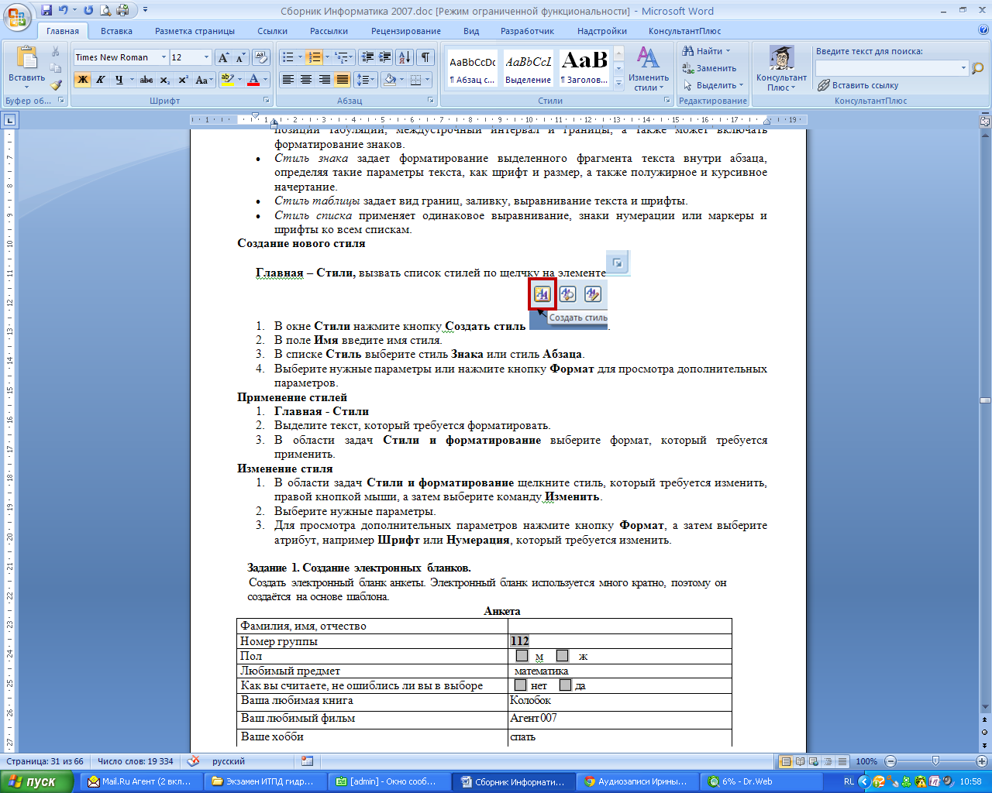Screen dimensions: 992x793
Task: Cut selection with the scissors icon
Action: point(56,52)
